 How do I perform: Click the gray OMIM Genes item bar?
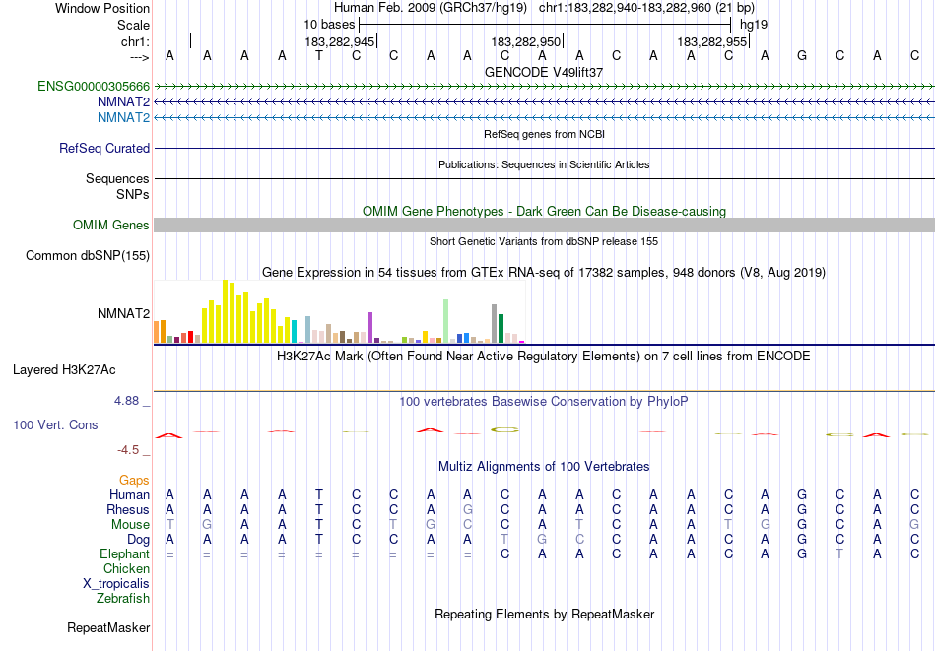pyautogui.click(x=544, y=225)
